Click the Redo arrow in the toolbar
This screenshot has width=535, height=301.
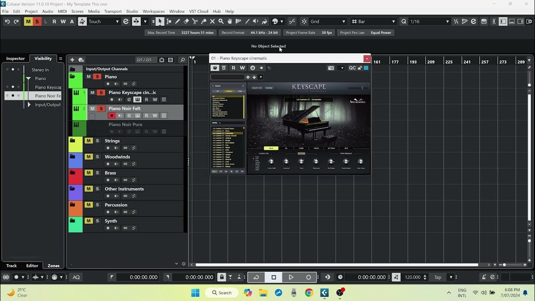(16, 21)
